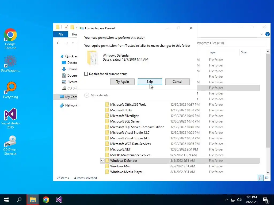Open the Home ribbon tab
Screen dimensions: 274x205
pos(75,34)
